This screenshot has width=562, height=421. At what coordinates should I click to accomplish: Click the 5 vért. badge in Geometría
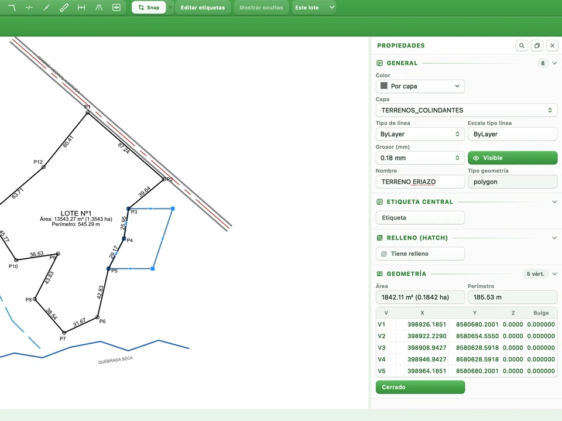[x=536, y=274]
